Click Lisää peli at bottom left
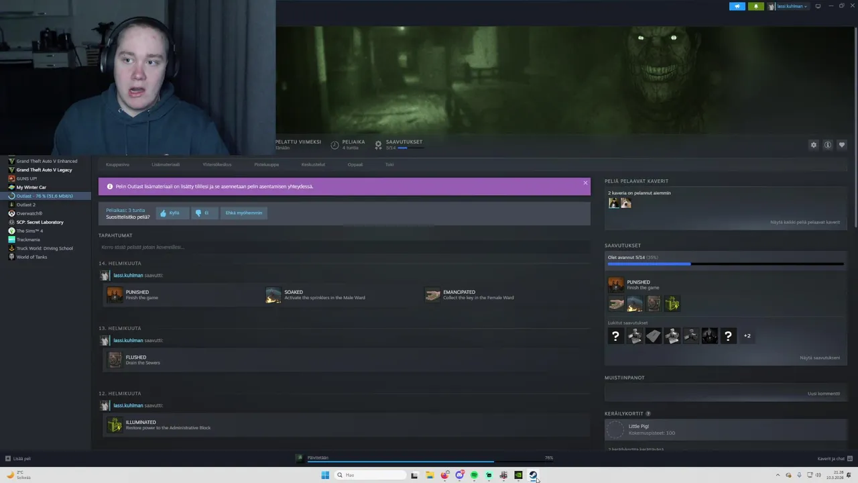 coord(18,459)
